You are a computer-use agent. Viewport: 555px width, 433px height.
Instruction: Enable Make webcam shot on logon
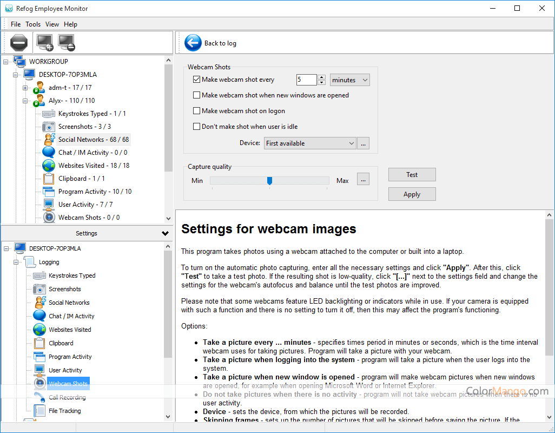tap(197, 111)
